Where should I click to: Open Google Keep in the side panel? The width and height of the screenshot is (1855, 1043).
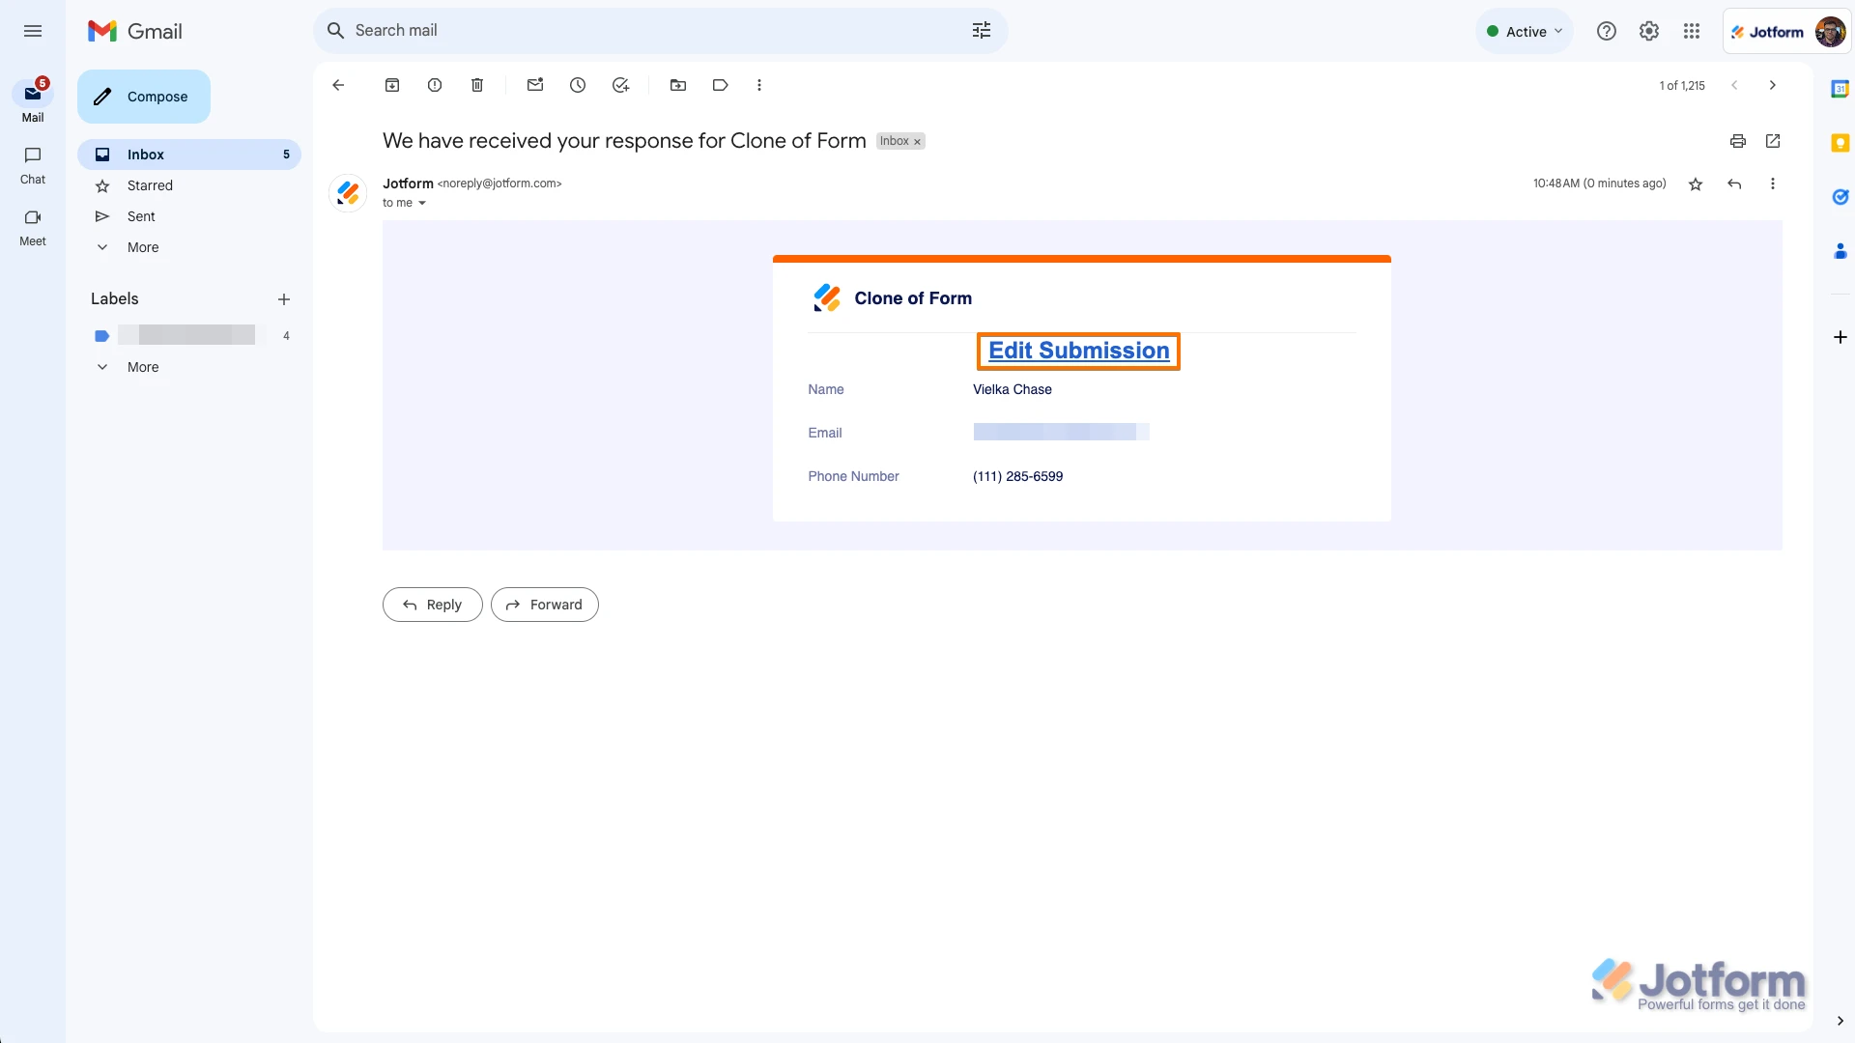1841,142
